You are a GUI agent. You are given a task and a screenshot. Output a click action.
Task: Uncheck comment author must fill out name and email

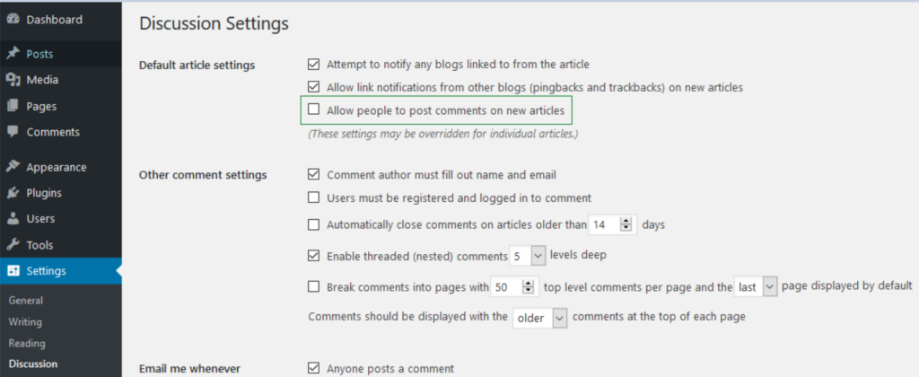(313, 174)
